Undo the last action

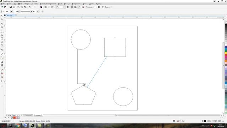30,7
